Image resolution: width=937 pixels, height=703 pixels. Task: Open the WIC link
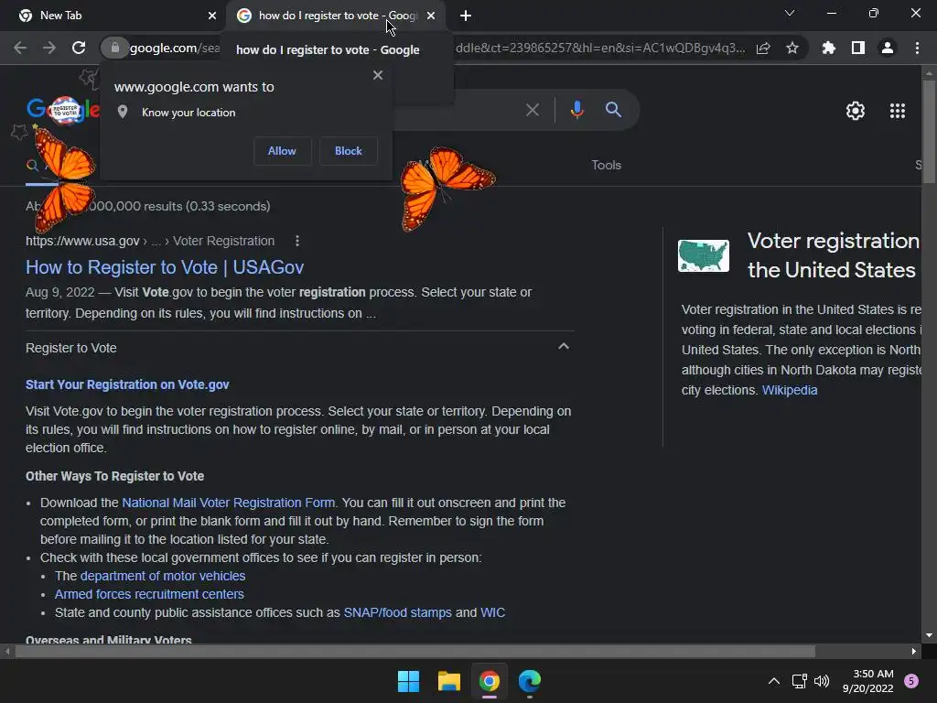(x=492, y=612)
